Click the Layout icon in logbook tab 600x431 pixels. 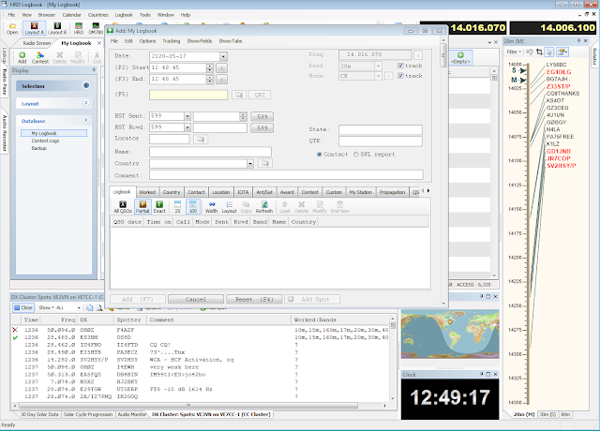click(229, 207)
